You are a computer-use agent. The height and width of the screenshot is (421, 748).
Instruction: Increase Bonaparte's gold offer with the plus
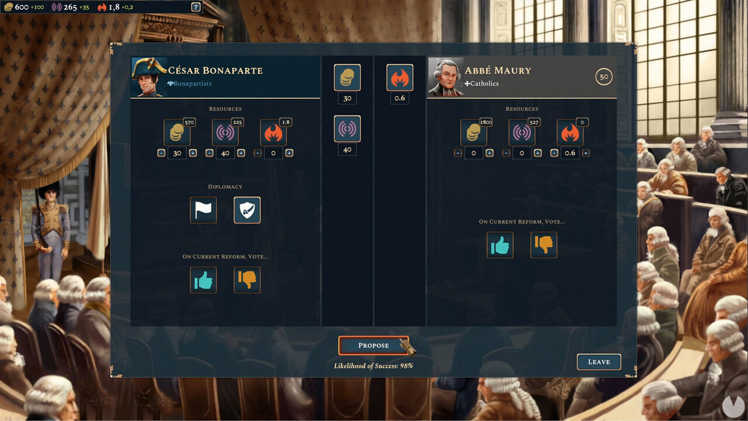[193, 153]
